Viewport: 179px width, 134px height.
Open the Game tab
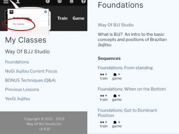tap(78, 18)
